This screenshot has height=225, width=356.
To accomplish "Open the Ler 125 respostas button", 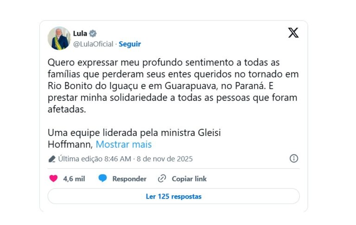I will coord(173,196).
